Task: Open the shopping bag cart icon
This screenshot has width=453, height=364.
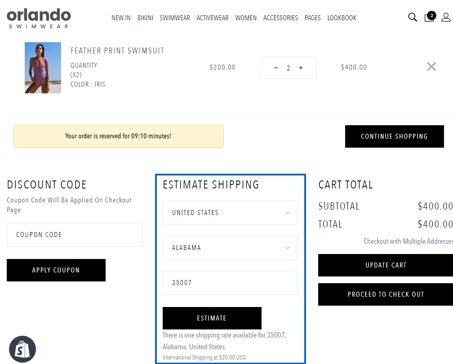Action: coord(430,17)
